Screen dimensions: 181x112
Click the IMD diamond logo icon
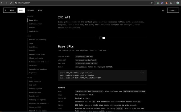6,10
